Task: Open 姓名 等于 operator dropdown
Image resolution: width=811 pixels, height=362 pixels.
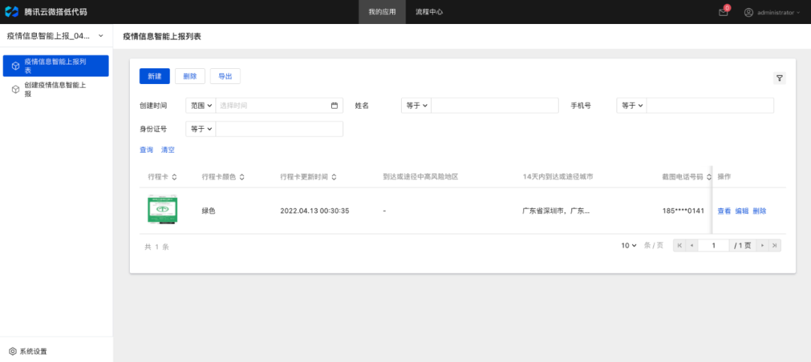Action: tap(416, 106)
